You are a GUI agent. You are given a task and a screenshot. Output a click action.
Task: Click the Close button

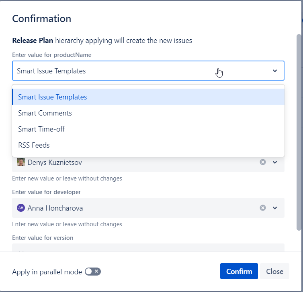(x=274, y=272)
